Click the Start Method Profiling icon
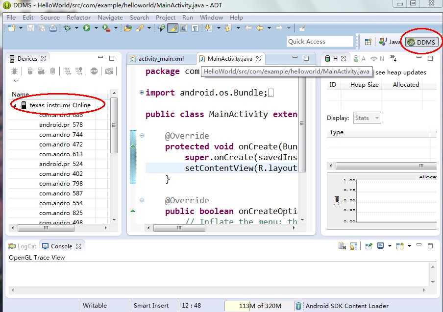 79,71
